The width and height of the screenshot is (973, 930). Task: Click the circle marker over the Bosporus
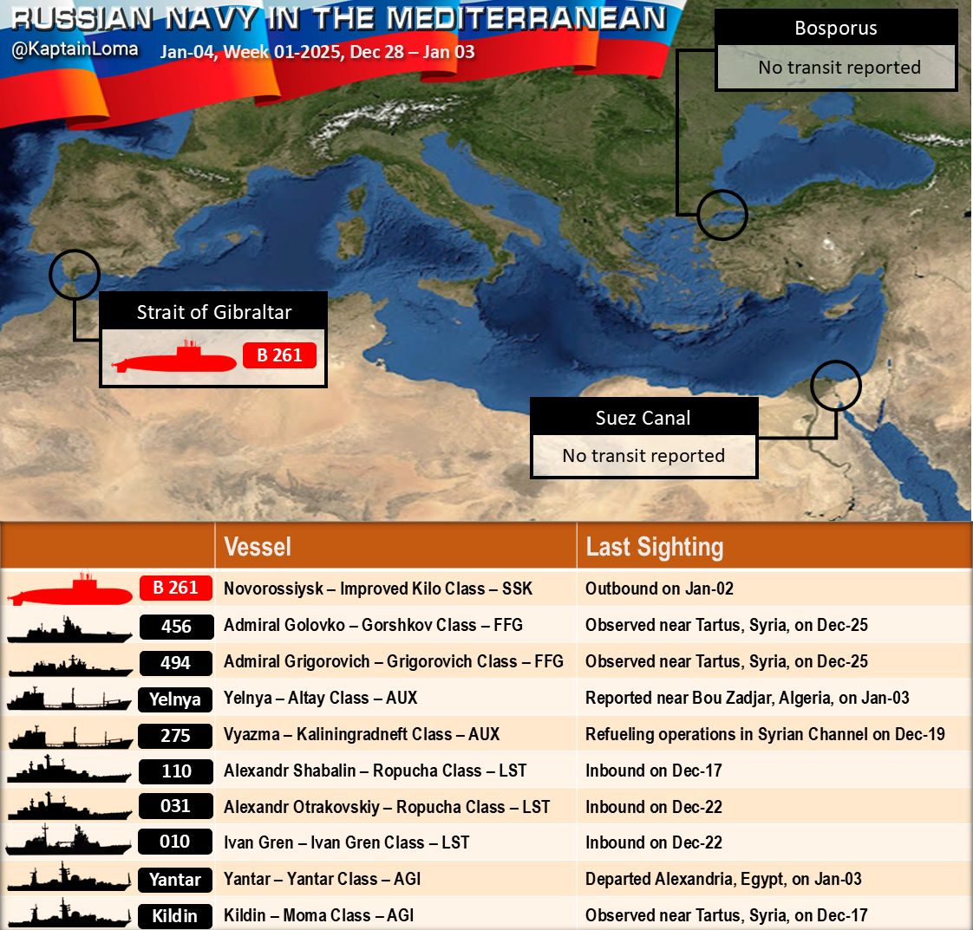click(x=722, y=215)
